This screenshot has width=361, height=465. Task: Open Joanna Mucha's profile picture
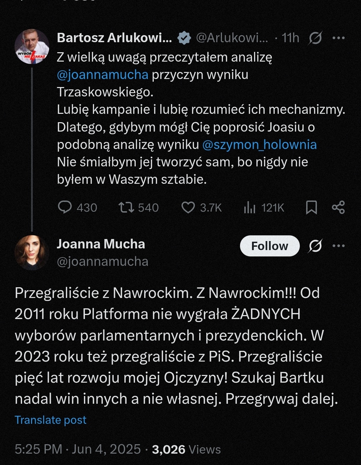point(32,253)
